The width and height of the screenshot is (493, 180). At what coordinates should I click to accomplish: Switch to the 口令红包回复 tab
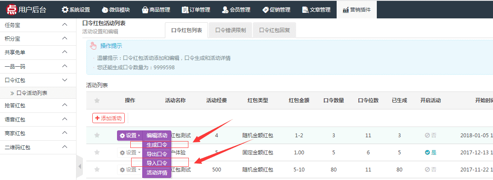click(x=274, y=30)
